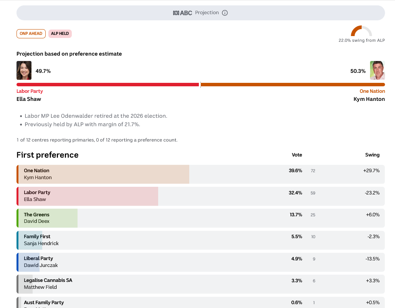Click the Projection label in the top banner

207,13
